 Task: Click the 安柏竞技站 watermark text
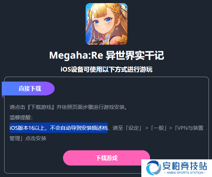point(184,166)
